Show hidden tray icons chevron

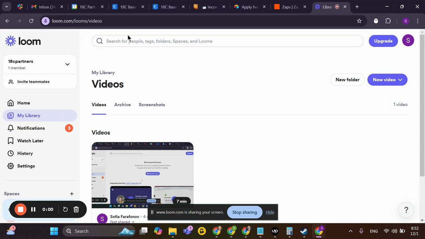point(350,231)
